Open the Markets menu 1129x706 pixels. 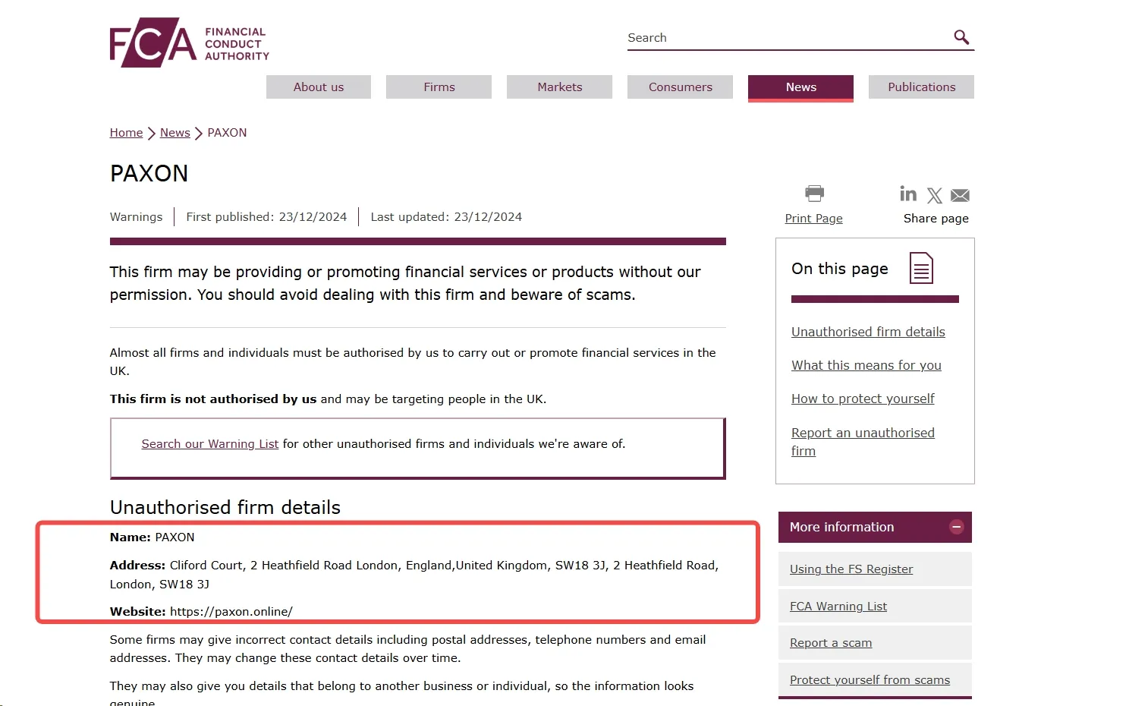tap(560, 87)
